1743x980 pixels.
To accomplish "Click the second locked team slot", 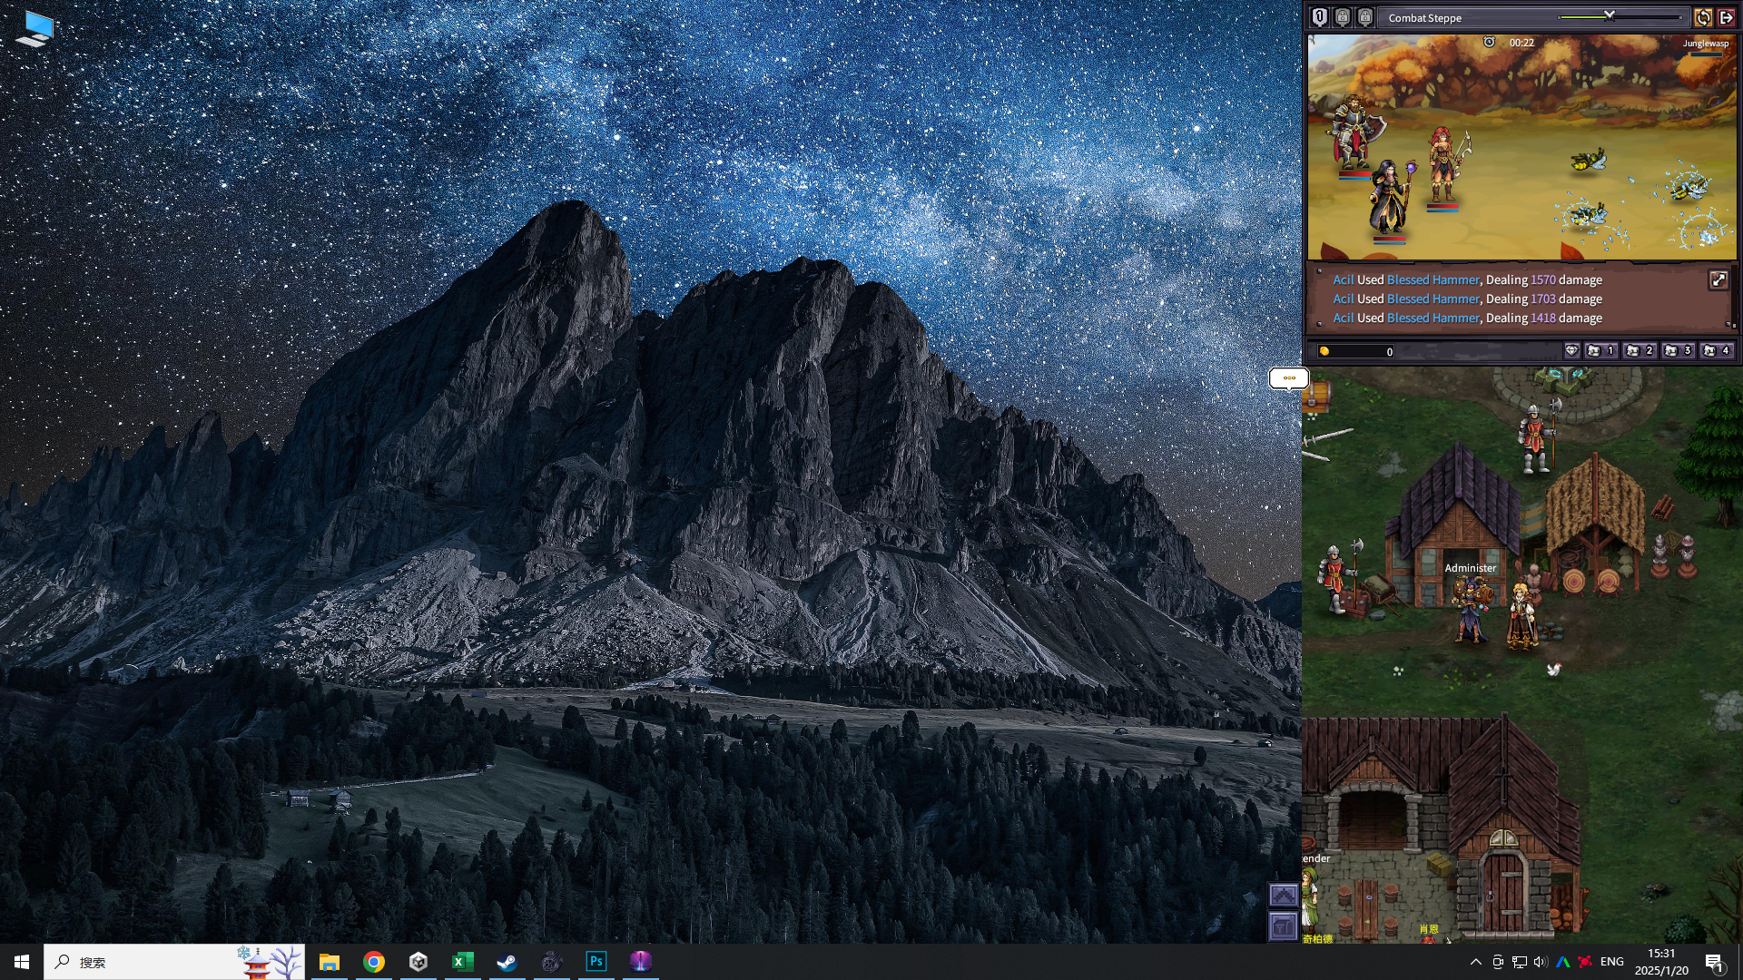I will pos(1364,17).
